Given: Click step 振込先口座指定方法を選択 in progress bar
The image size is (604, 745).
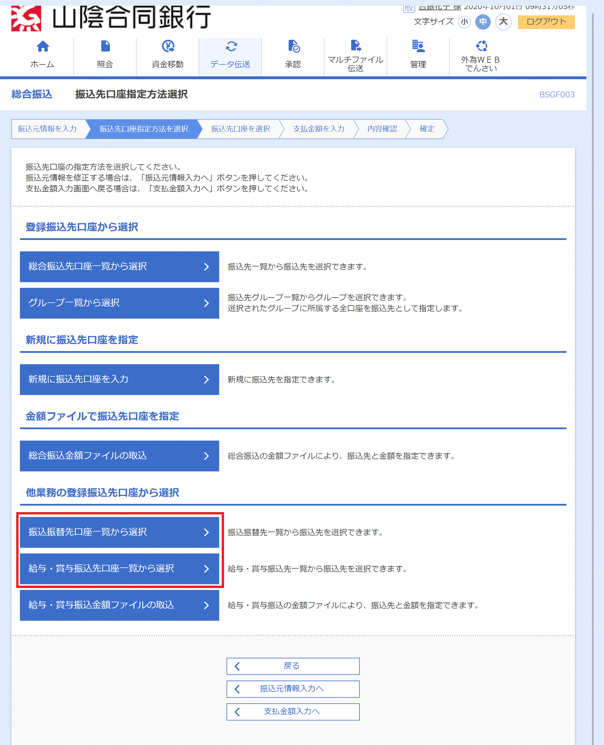Looking at the screenshot, I should (144, 129).
